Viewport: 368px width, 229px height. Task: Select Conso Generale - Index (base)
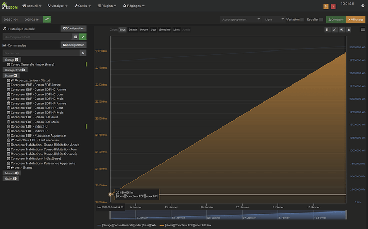pyautogui.click(x=33, y=65)
